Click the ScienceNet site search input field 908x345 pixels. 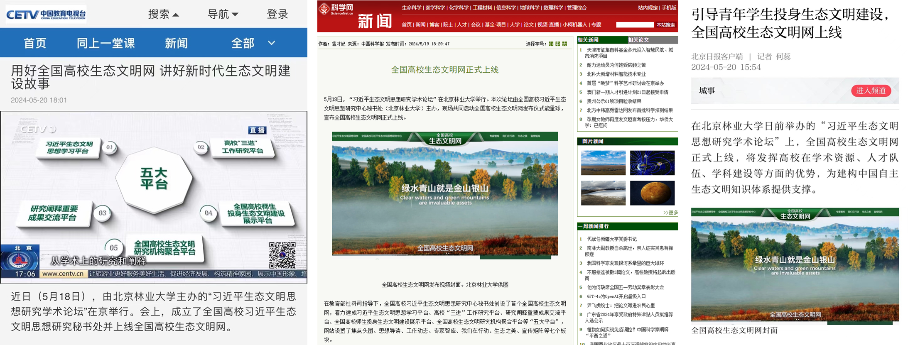634,25
